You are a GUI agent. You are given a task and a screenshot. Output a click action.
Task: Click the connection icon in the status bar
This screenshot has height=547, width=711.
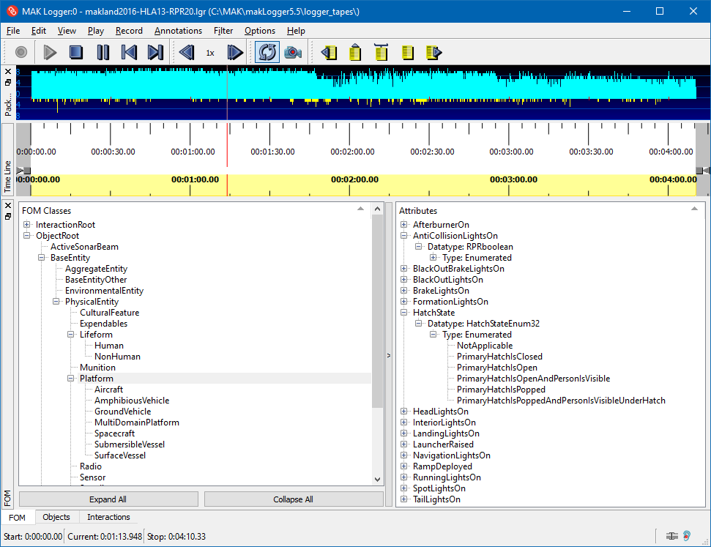[672, 537]
